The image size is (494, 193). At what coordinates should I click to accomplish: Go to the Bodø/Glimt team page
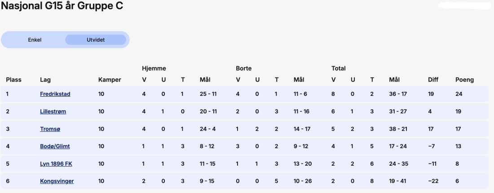click(x=55, y=146)
